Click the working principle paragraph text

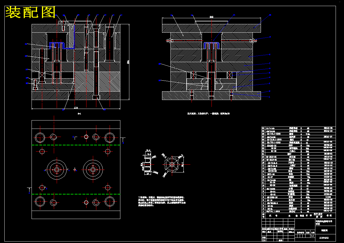click(162, 201)
